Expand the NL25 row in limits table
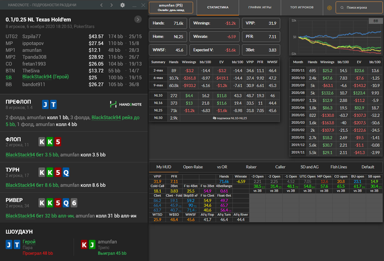The width and height of the screenshot is (384, 261). pos(158,110)
